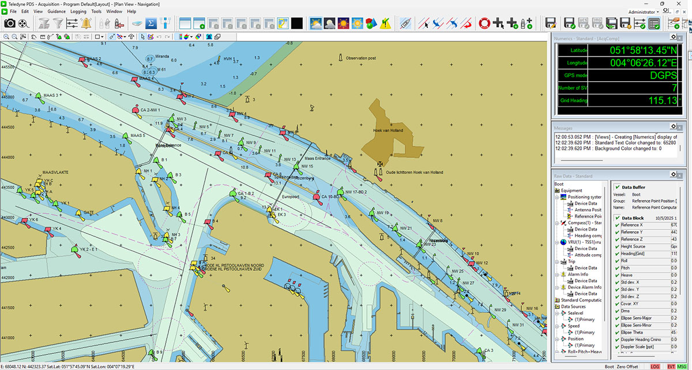Click the film reel recording icon
692x370 pixels.
24,24
